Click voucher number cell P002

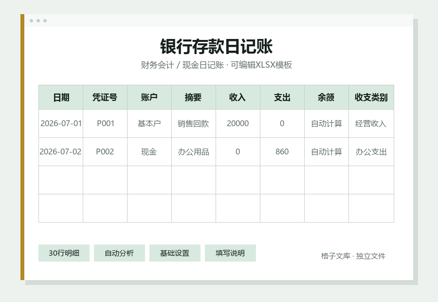point(105,152)
